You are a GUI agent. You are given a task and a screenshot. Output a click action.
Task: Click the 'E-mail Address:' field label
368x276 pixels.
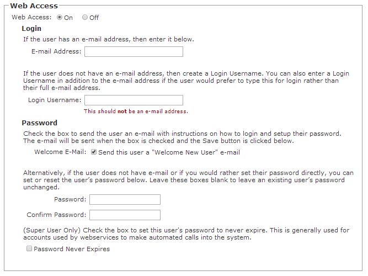click(x=56, y=51)
